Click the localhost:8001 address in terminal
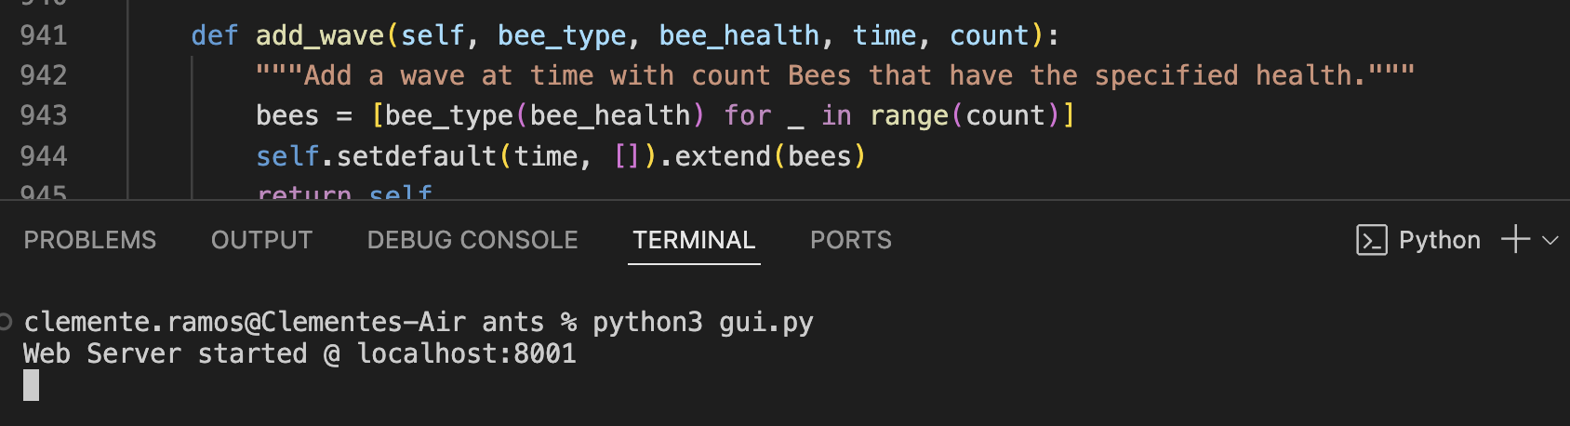 tap(467, 353)
